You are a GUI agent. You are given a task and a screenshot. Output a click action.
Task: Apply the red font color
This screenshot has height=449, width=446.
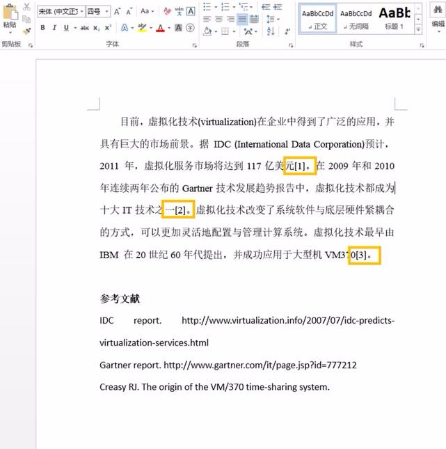coord(161,28)
